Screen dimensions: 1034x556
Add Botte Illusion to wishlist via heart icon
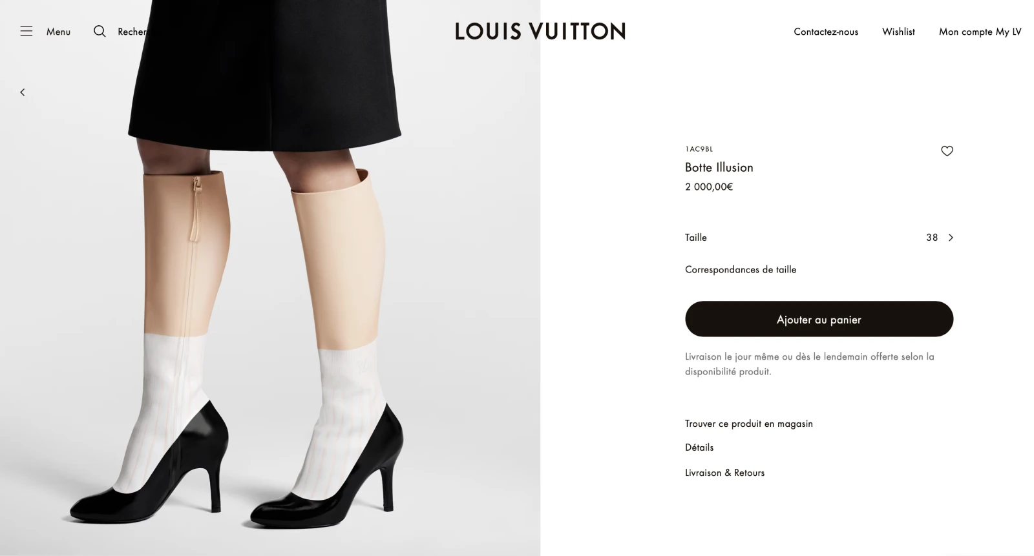tap(947, 151)
